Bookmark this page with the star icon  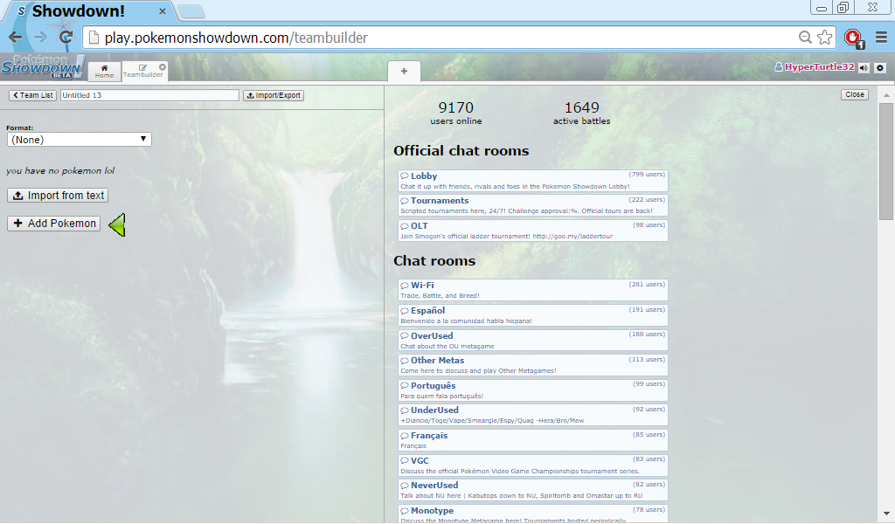(825, 38)
